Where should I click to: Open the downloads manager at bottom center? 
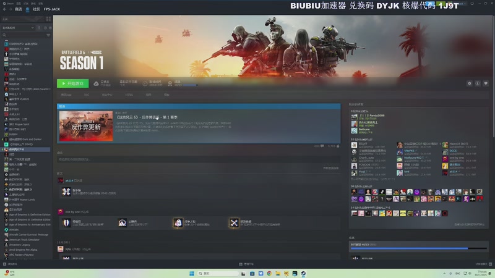coord(246,264)
